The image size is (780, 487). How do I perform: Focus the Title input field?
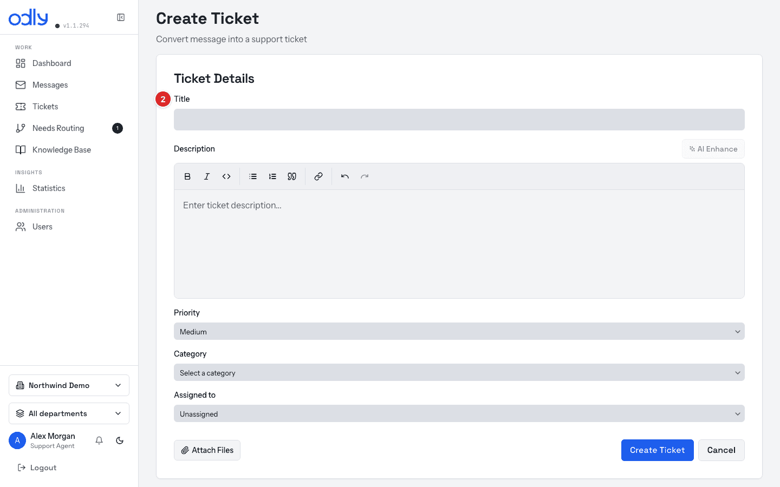pos(459,120)
